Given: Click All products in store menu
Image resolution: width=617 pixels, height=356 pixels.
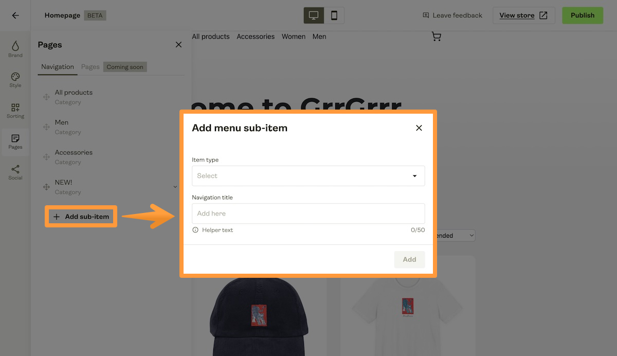Looking at the screenshot, I should pyautogui.click(x=211, y=37).
